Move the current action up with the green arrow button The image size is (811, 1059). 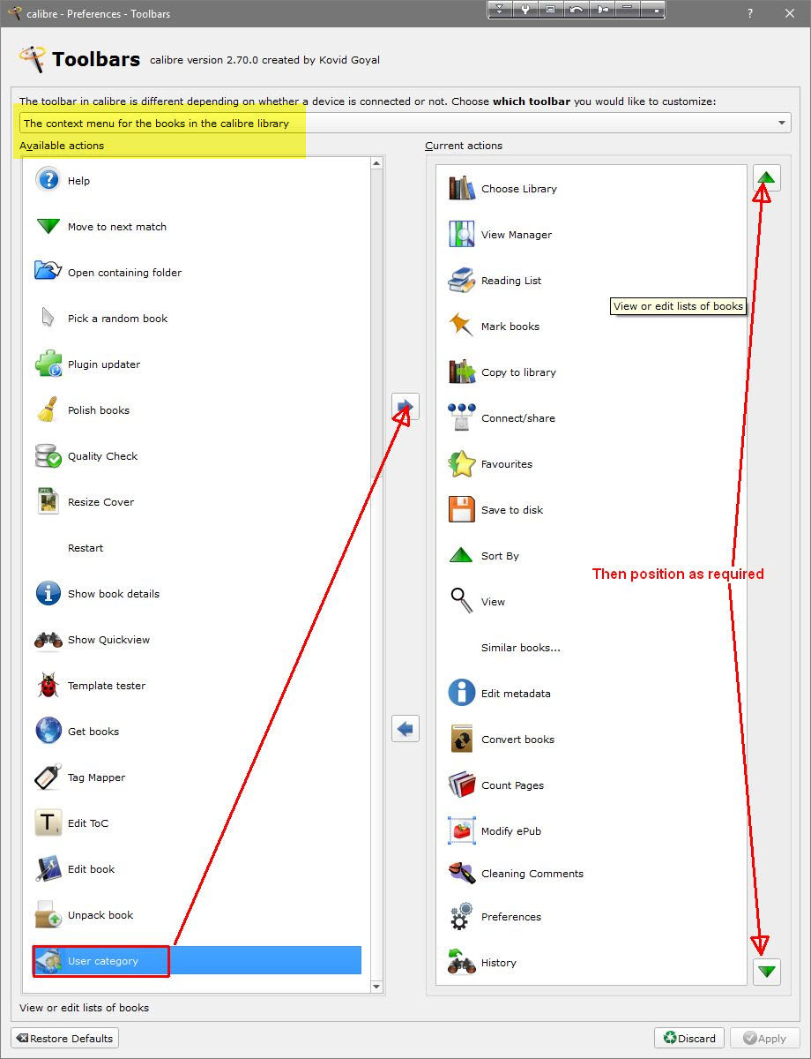767,178
